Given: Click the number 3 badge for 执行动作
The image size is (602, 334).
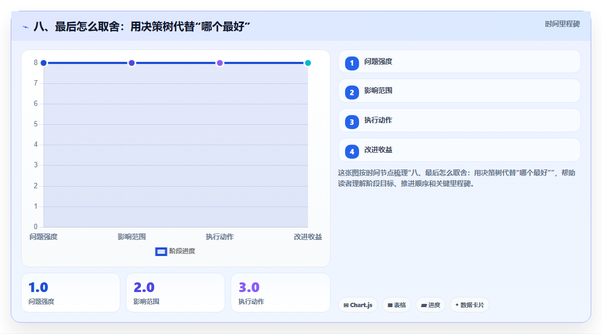Looking at the screenshot, I should point(352,122).
